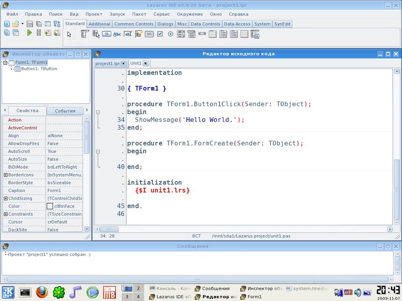The image size is (402, 301).
Task: Open the View Forms toolbar icon
Action: (16, 33)
